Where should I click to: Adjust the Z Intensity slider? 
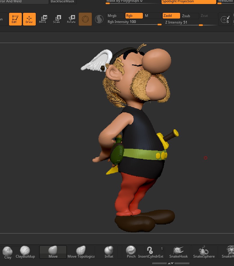(190, 23)
